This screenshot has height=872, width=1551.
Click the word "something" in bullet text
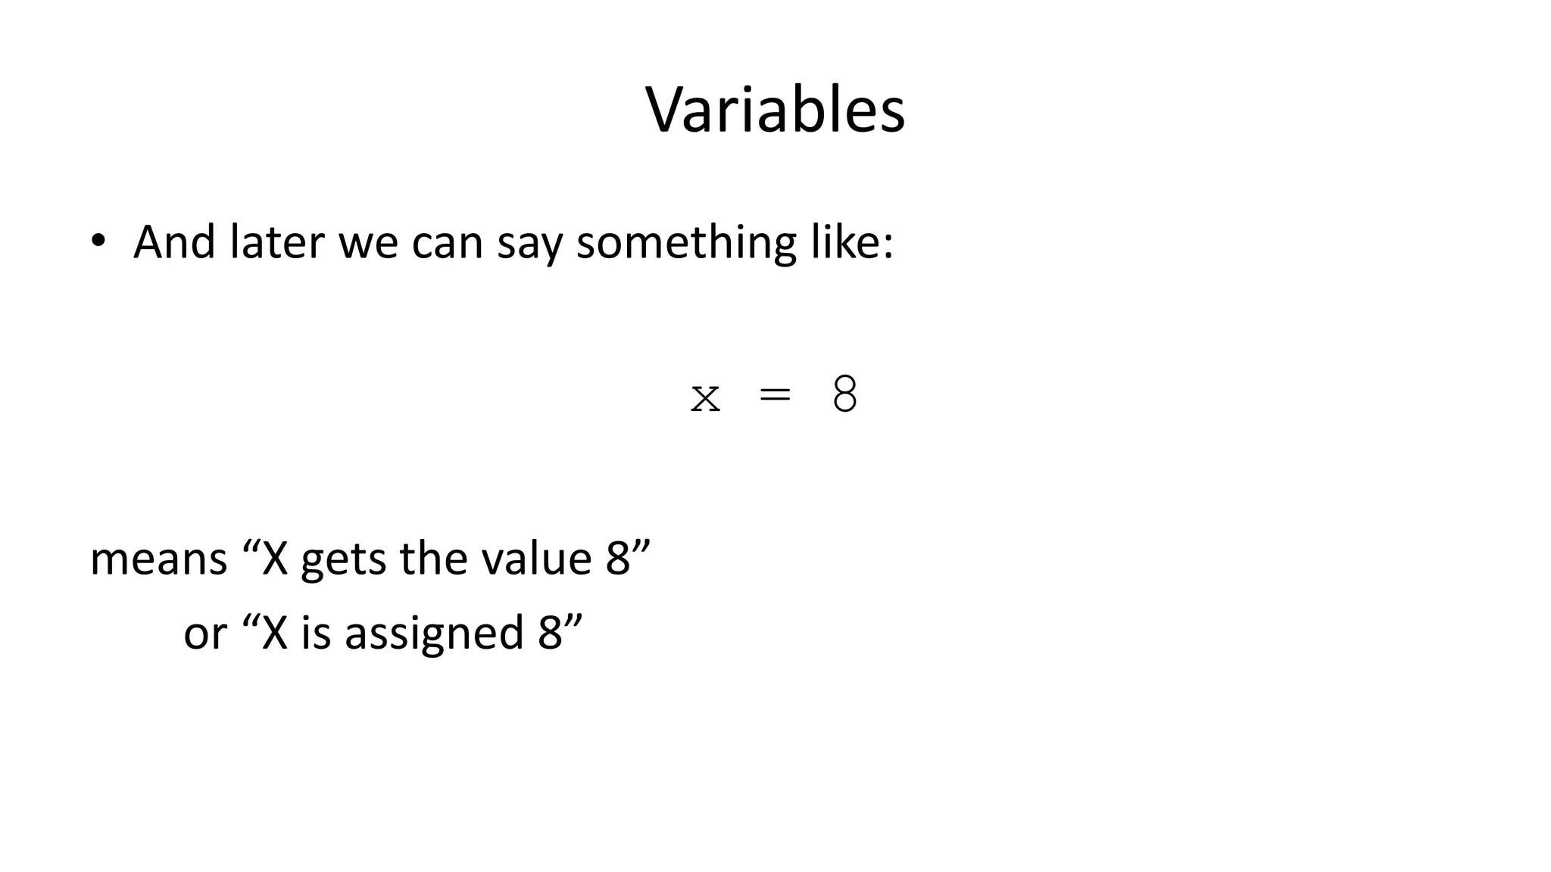point(686,244)
